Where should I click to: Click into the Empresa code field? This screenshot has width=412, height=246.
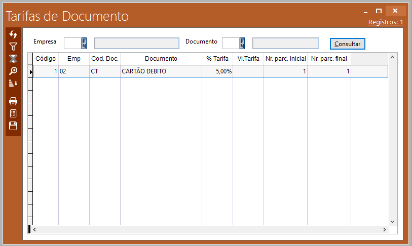(x=72, y=43)
